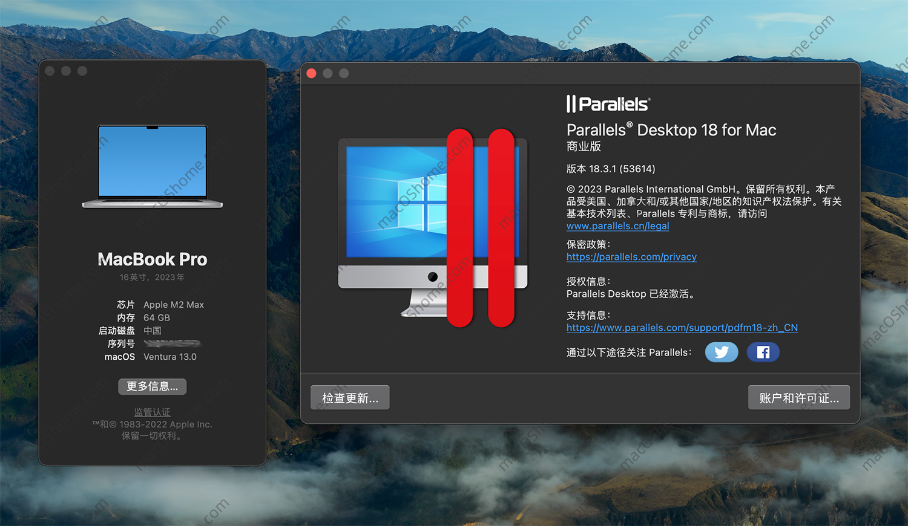
Task: Click the 授权信息: label
Action: click(x=588, y=281)
